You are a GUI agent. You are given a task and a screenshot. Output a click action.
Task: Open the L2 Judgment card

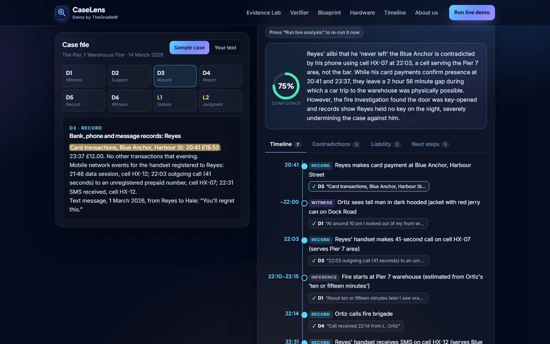(220, 100)
